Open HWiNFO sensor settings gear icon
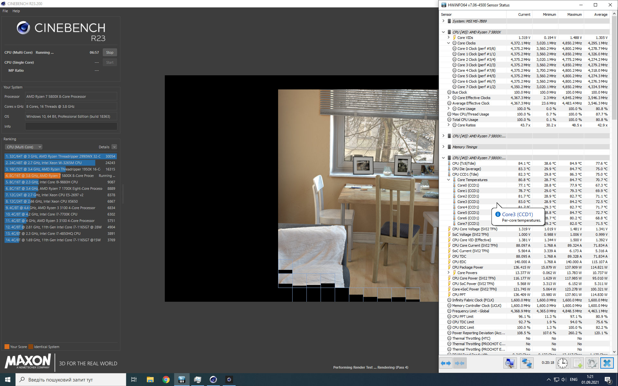The width and height of the screenshot is (618, 386). click(x=592, y=363)
